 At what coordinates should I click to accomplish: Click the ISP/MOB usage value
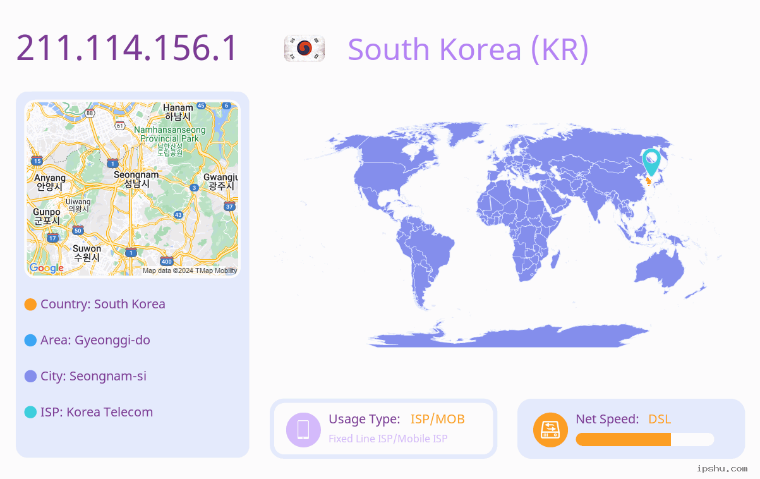[x=438, y=419]
